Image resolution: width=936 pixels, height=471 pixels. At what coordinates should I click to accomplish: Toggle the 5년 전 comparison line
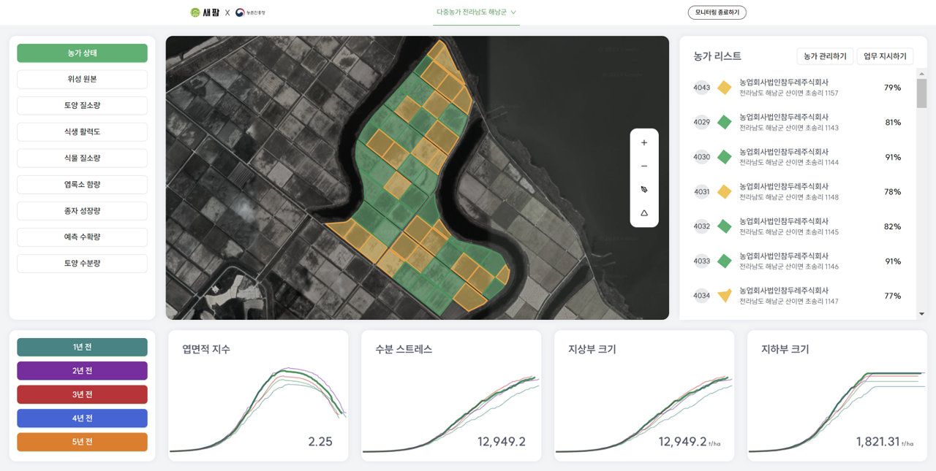point(82,442)
